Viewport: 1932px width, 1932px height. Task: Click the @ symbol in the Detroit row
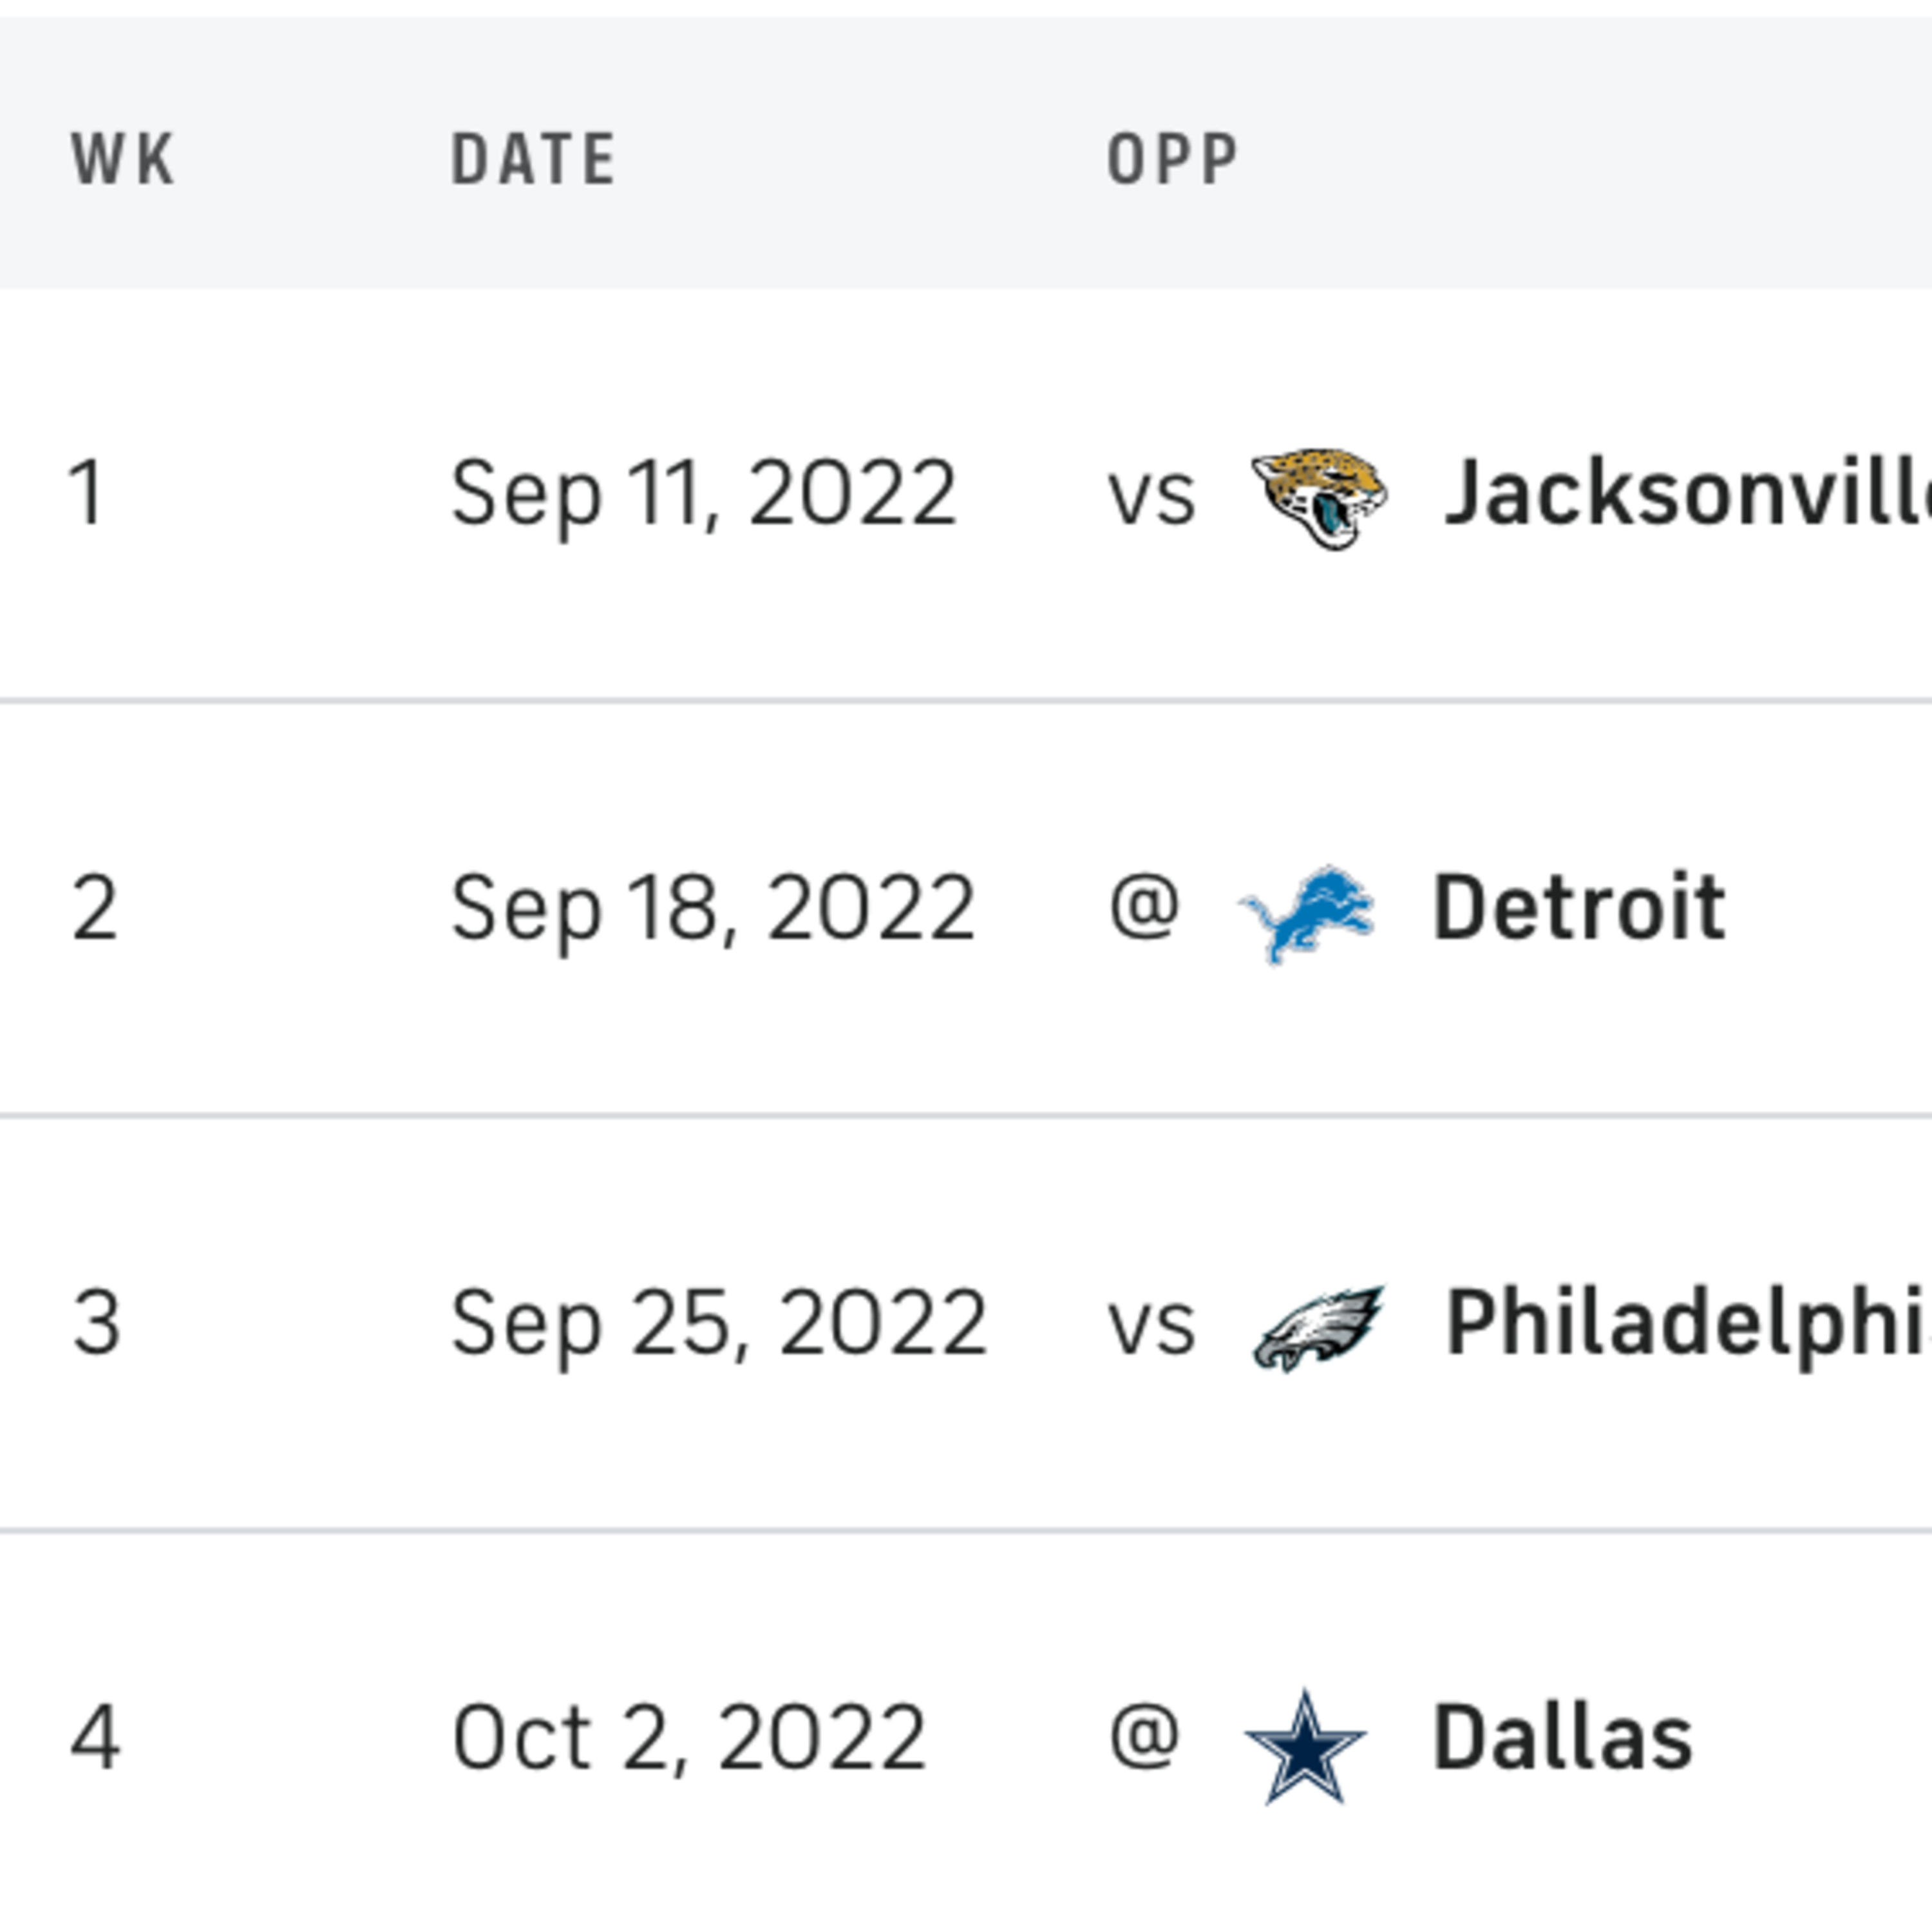pyautogui.click(x=1144, y=906)
